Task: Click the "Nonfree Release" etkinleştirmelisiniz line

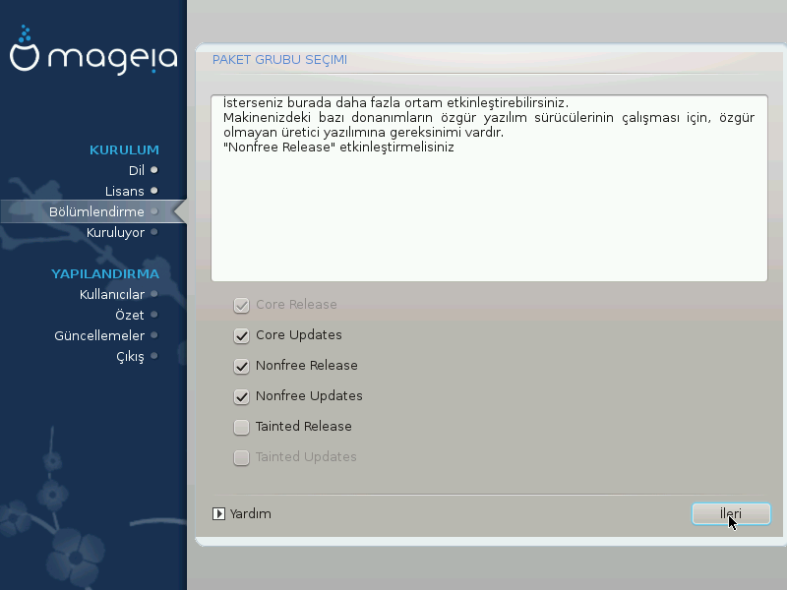Action: tap(338, 147)
